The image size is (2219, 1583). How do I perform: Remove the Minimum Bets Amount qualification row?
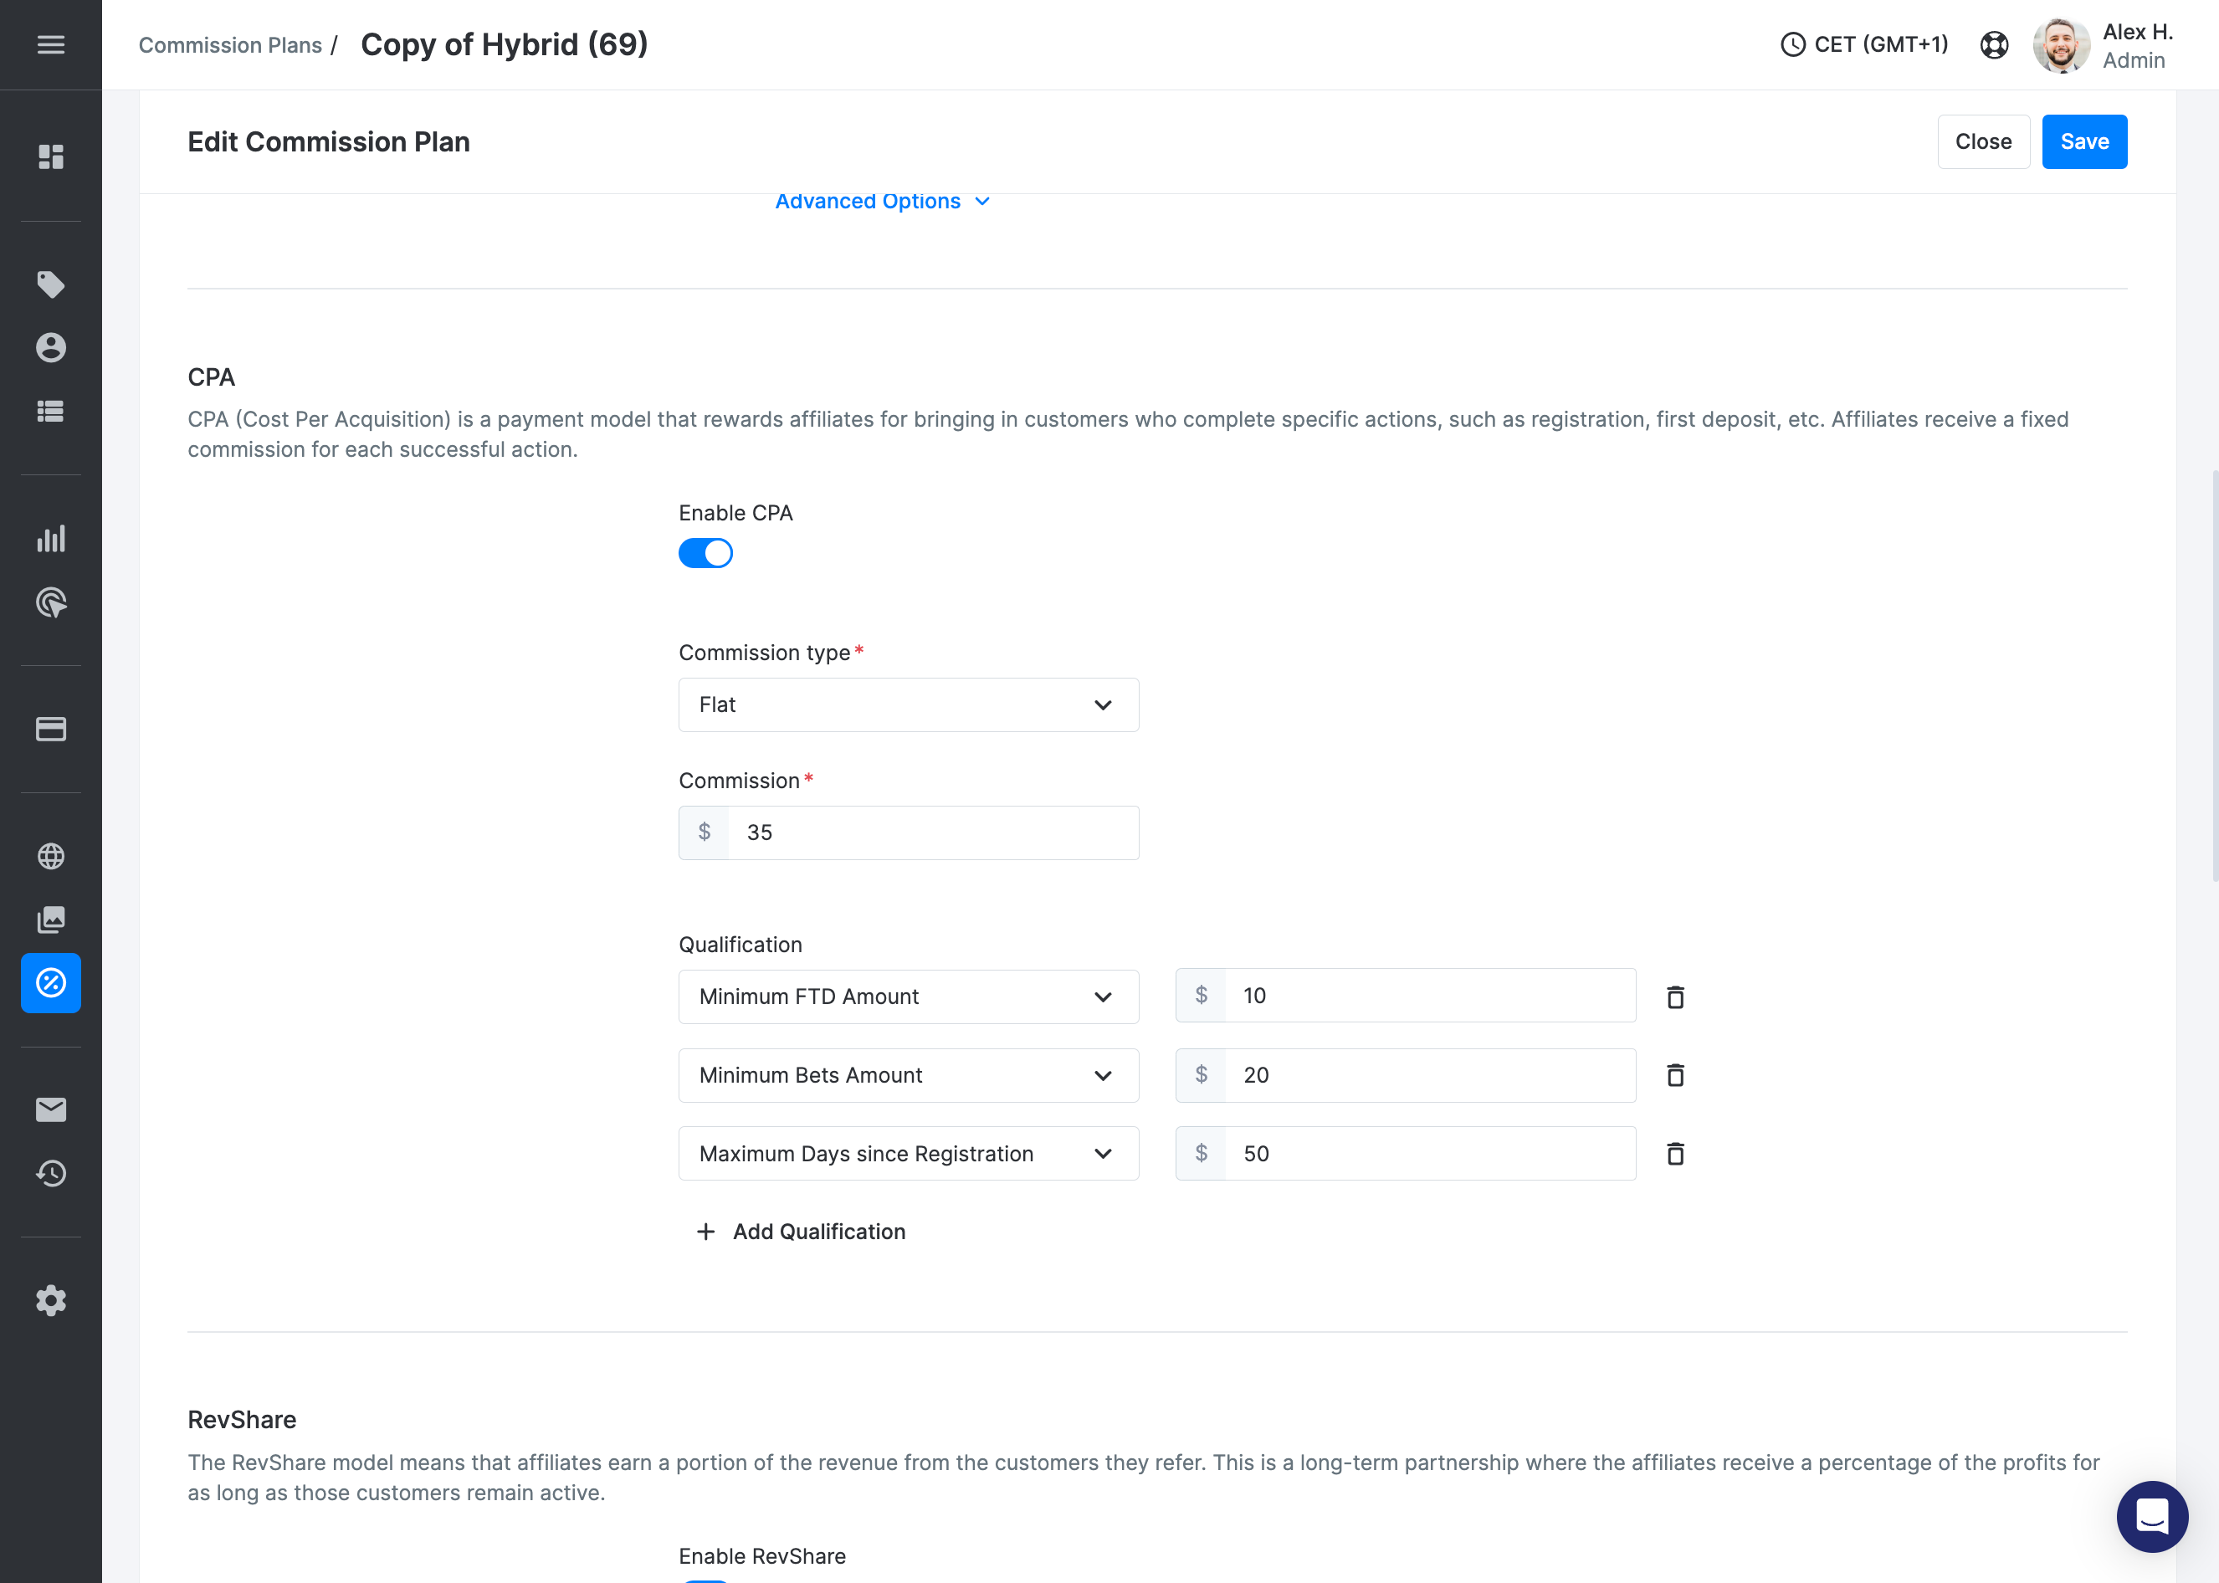coord(1675,1075)
